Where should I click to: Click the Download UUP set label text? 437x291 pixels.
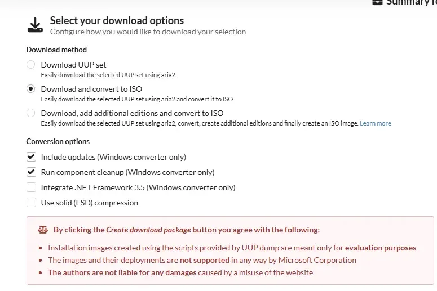click(x=73, y=65)
